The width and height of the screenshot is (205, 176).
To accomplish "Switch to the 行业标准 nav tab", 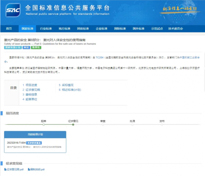I will pos(46,29).
